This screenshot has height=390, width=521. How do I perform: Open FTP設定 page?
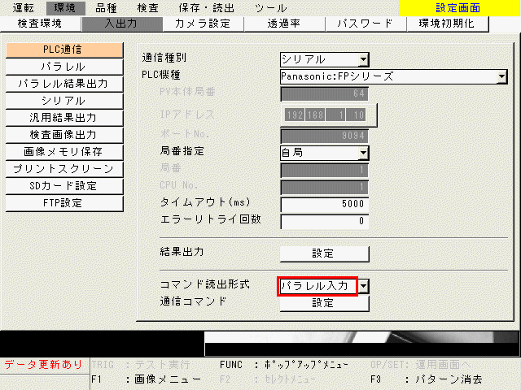[63, 202]
